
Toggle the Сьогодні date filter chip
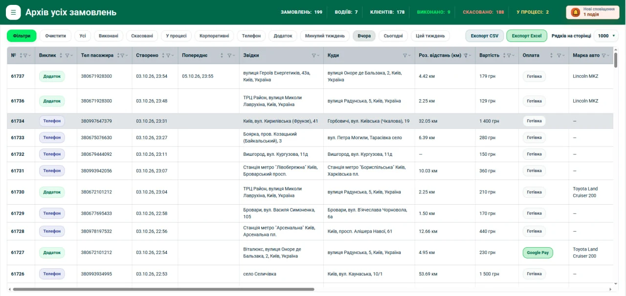coord(393,36)
